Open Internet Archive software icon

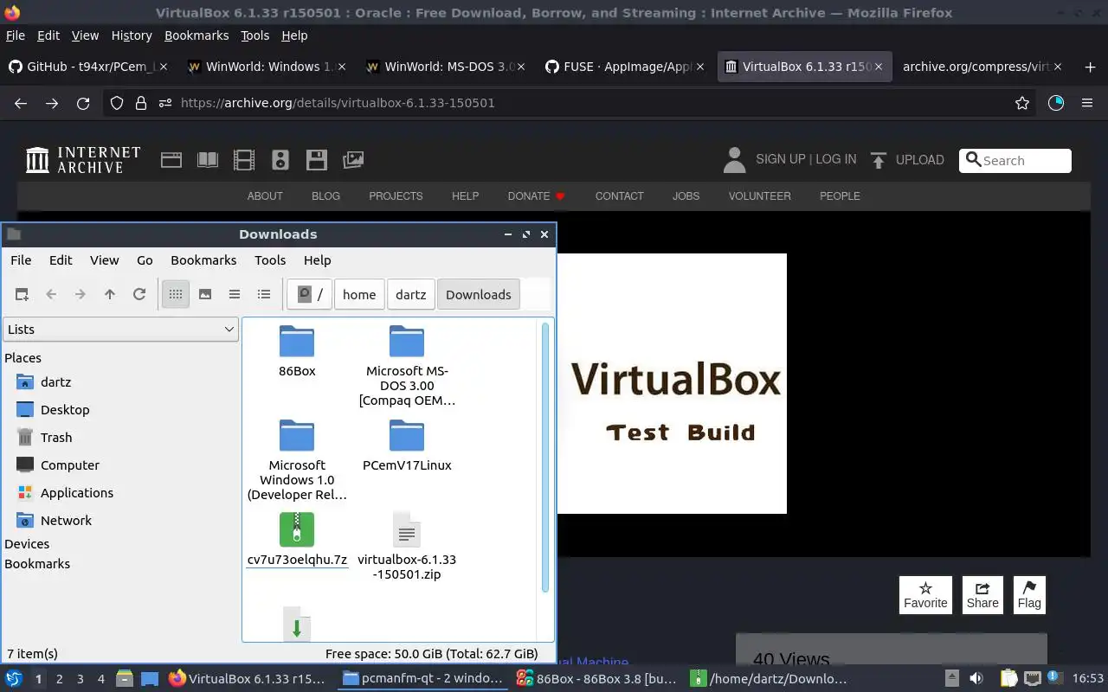[x=317, y=160]
